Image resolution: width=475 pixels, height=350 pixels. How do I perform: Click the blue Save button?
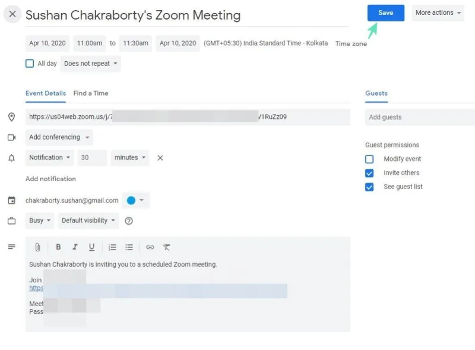385,13
